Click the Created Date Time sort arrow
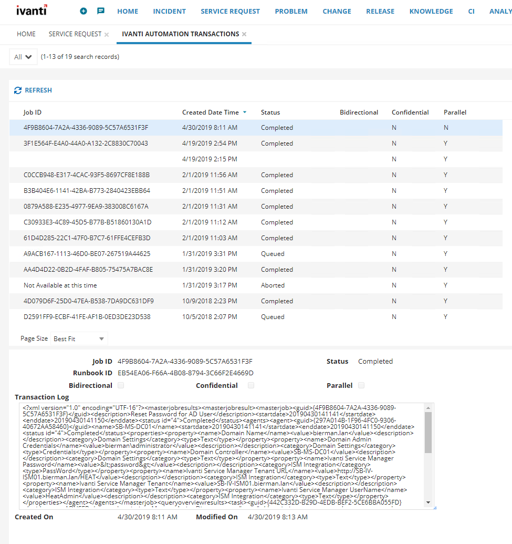The width and height of the screenshot is (512, 544). (x=245, y=112)
